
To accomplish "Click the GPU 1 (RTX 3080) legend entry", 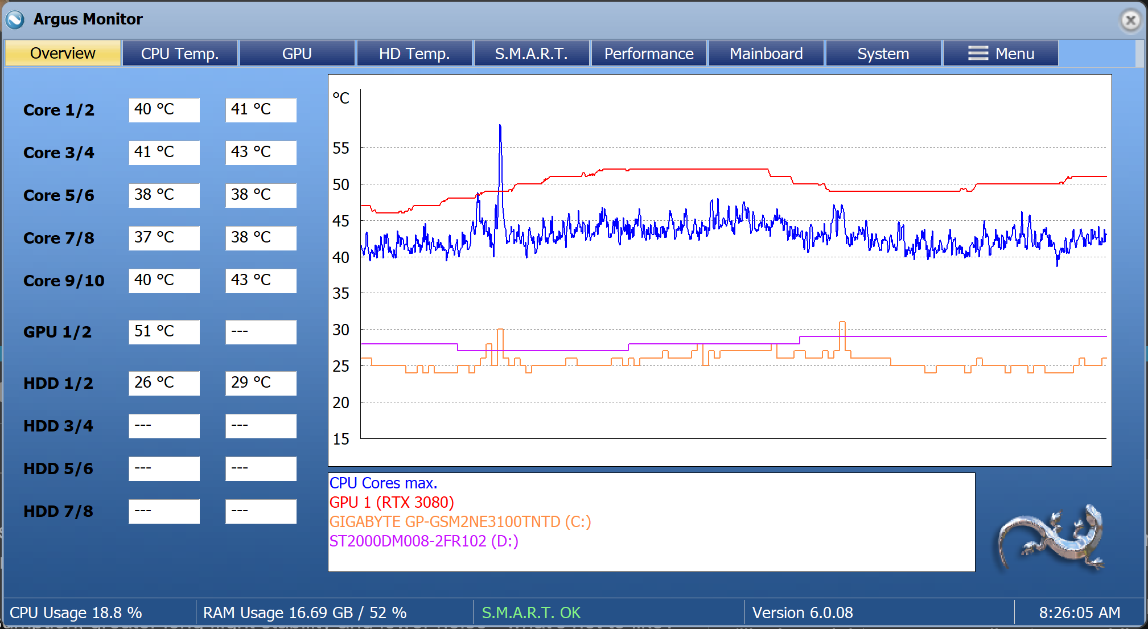I will coord(392,502).
